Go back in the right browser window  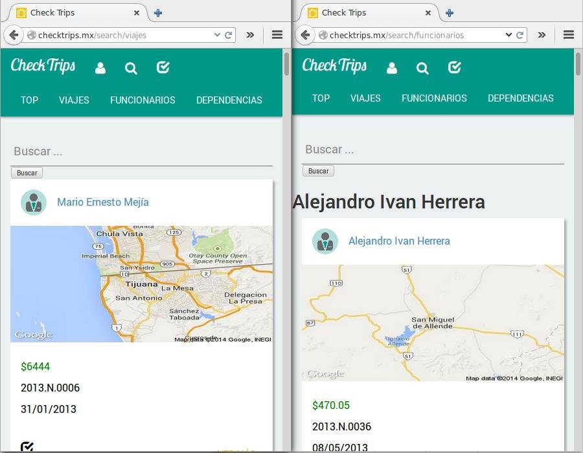(x=305, y=36)
